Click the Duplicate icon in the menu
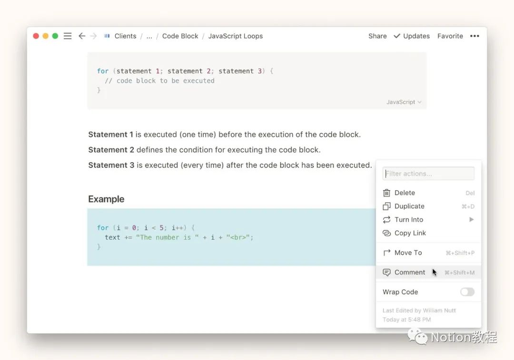This screenshot has width=514, height=360. (x=386, y=206)
